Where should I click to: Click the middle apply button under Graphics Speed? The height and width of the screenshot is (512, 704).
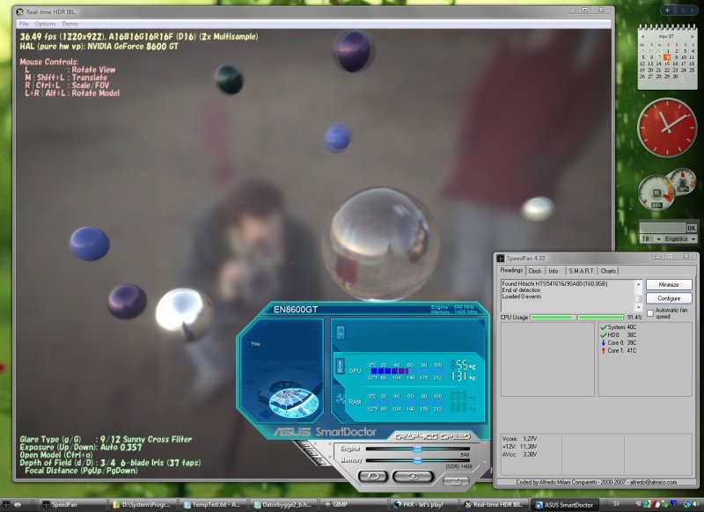pos(413,476)
